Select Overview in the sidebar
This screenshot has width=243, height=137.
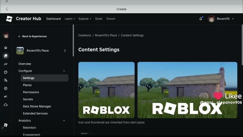tap(25, 64)
